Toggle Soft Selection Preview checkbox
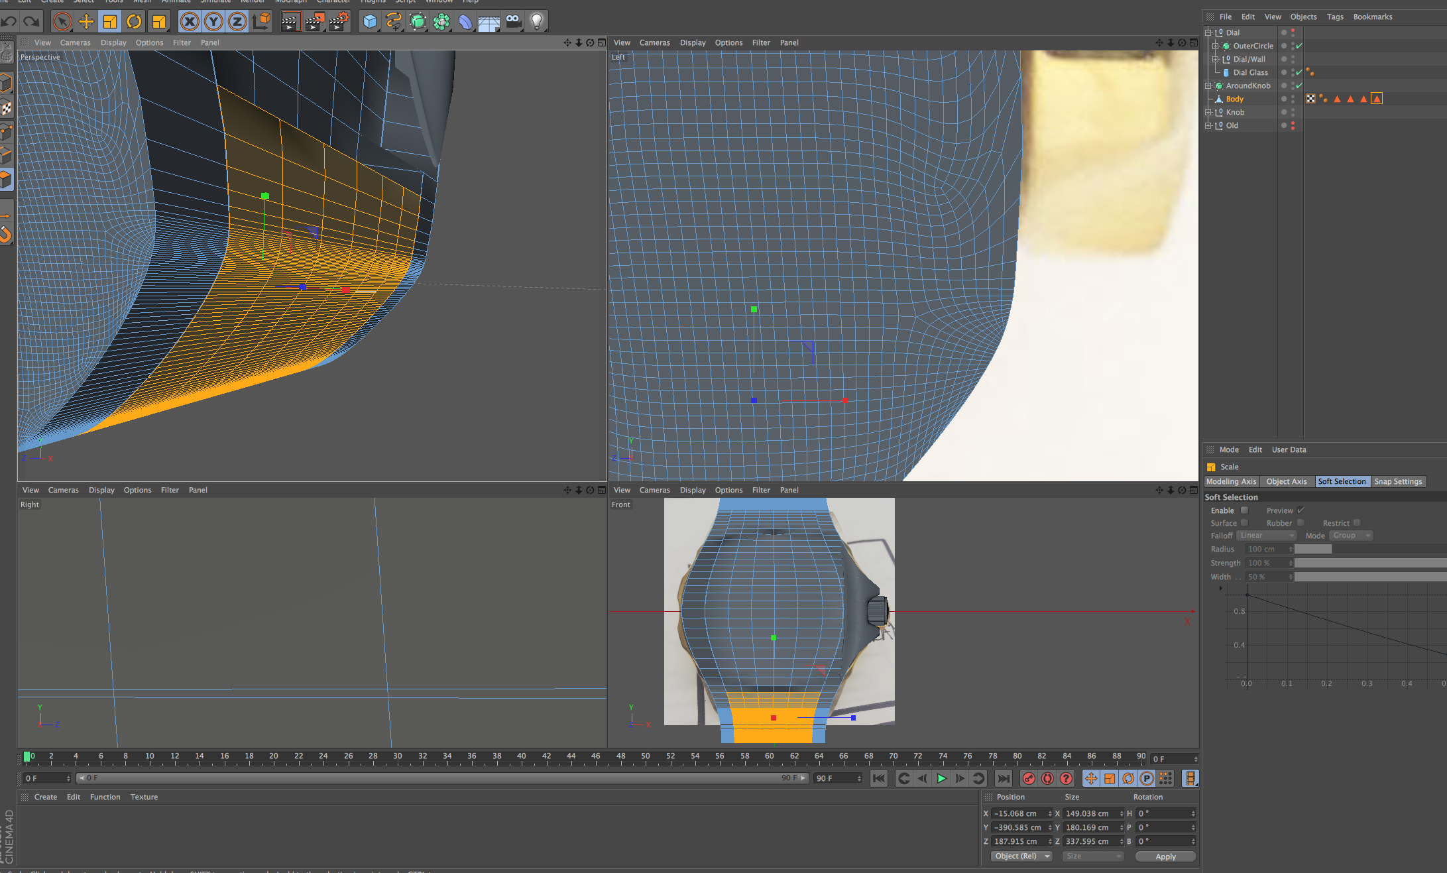Screen dimensions: 1447x873 coord(1301,510)
